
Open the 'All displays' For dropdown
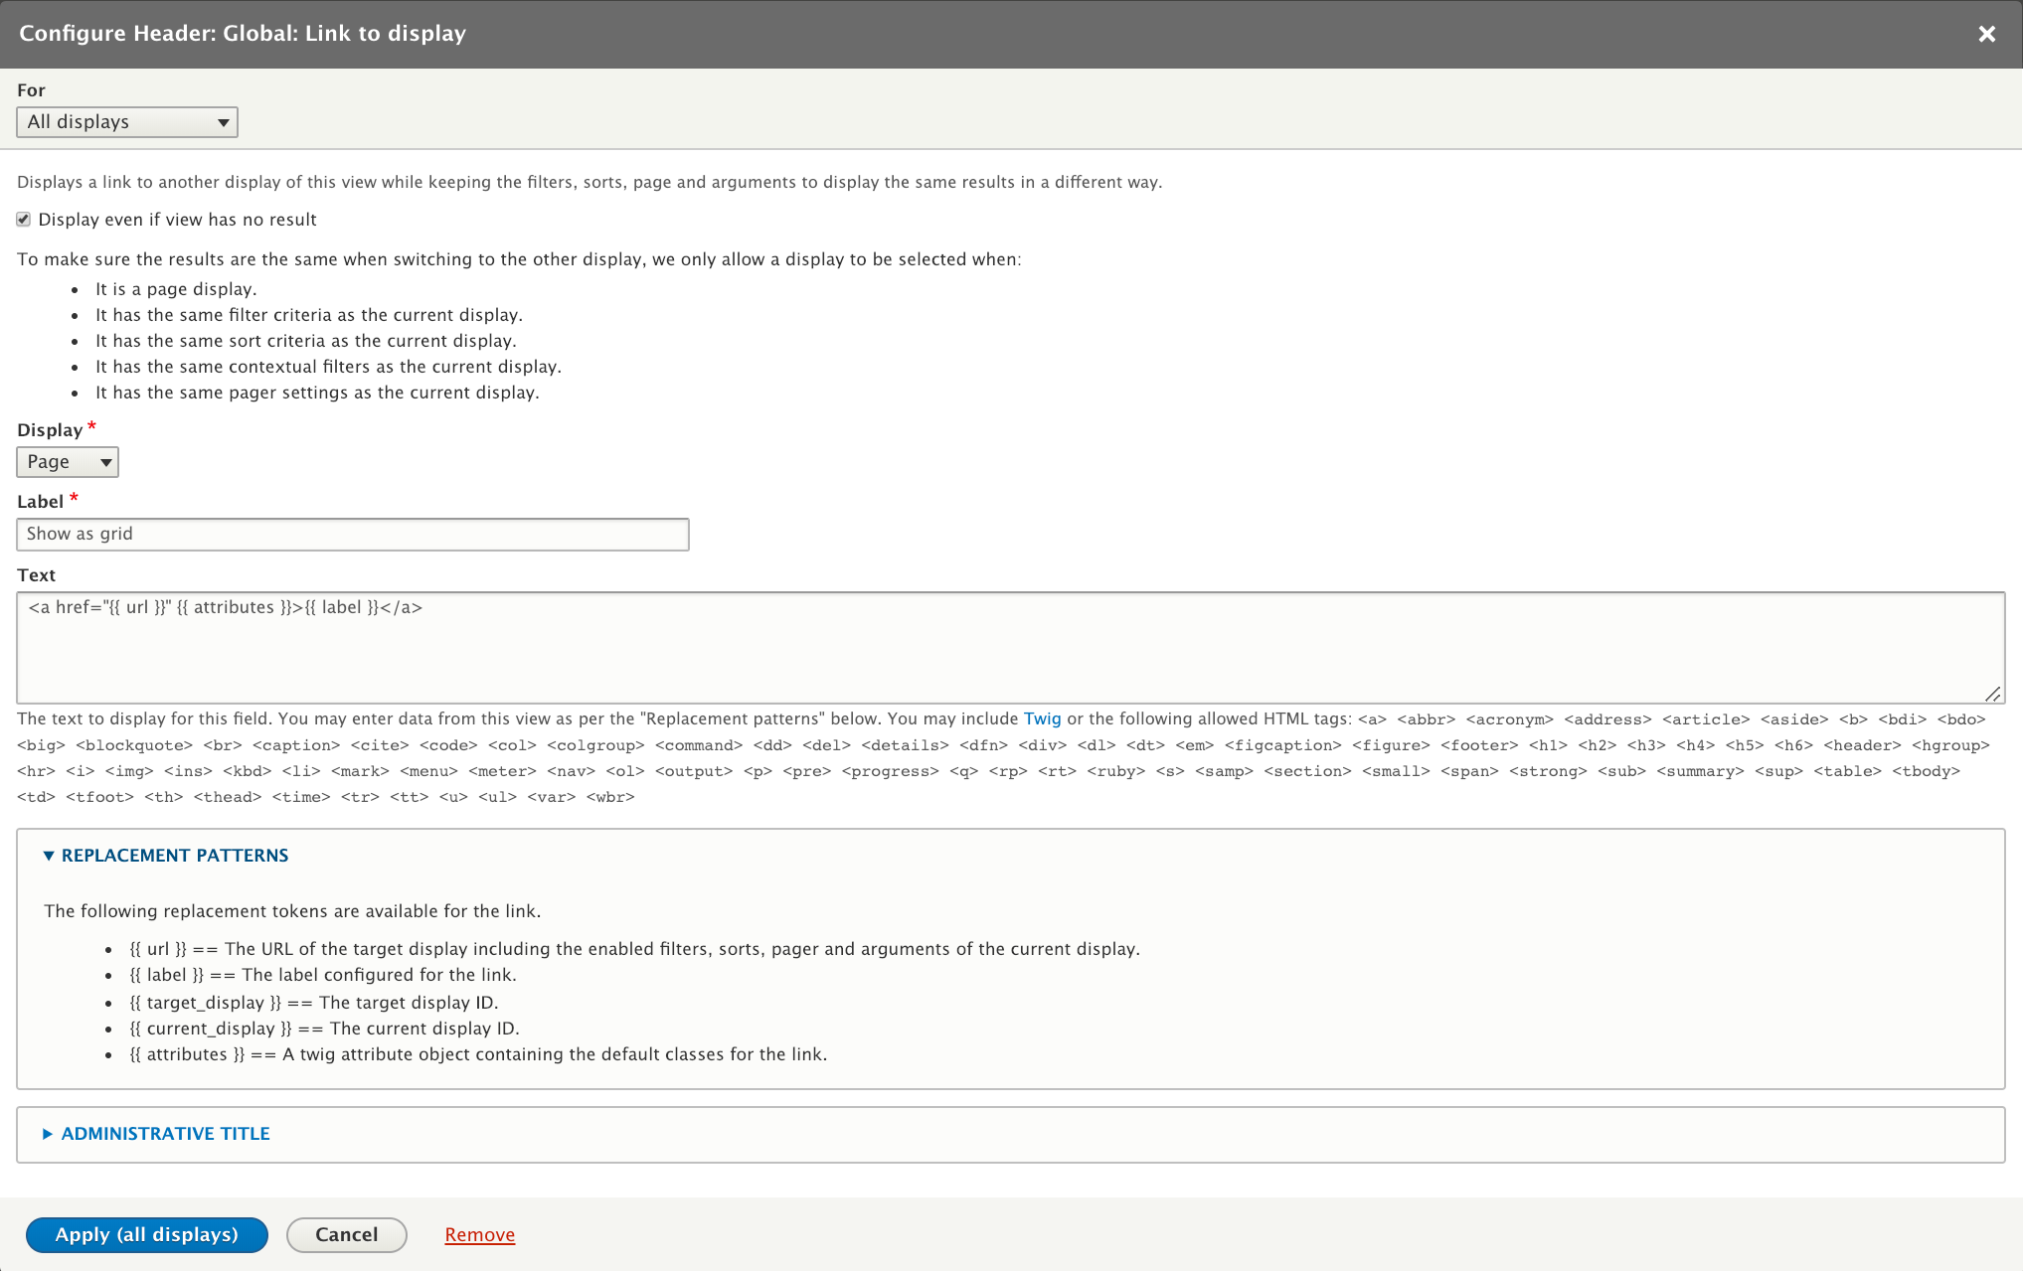point(126,121)
